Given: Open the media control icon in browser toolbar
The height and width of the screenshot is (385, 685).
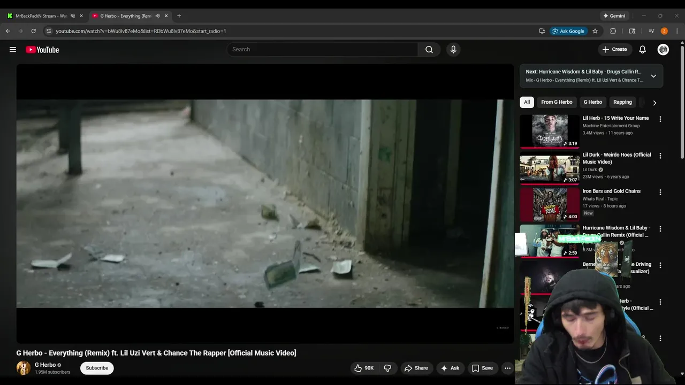Looking at the screenshot, I should [x=651, y=31].
